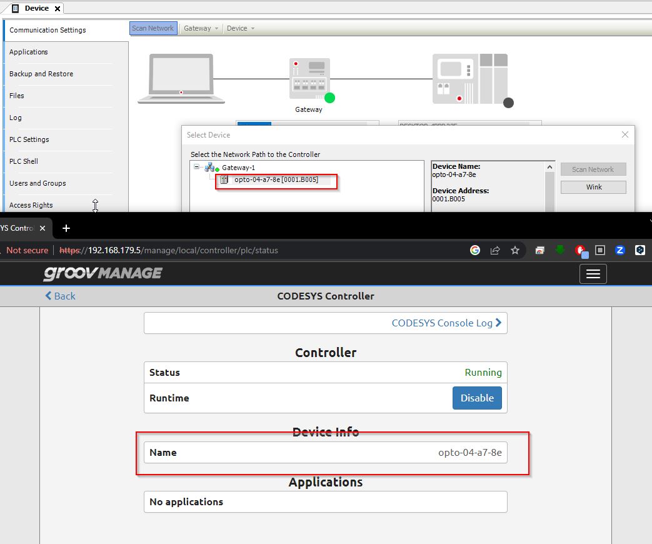This screenshot has width=652, height=544.
Task: Click the laptop computer icon
Action: tap(181, 79)
